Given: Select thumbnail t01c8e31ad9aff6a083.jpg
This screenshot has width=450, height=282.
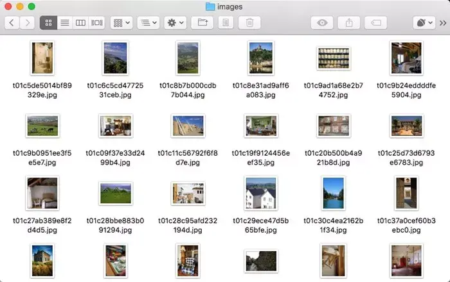Looking at the screenshot, I should [260, 58].
